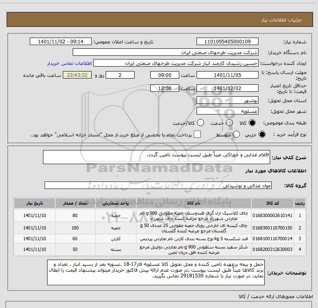The image size is (318, 308).
Task: Click the کد کالا column header
Action: [273, 203]
